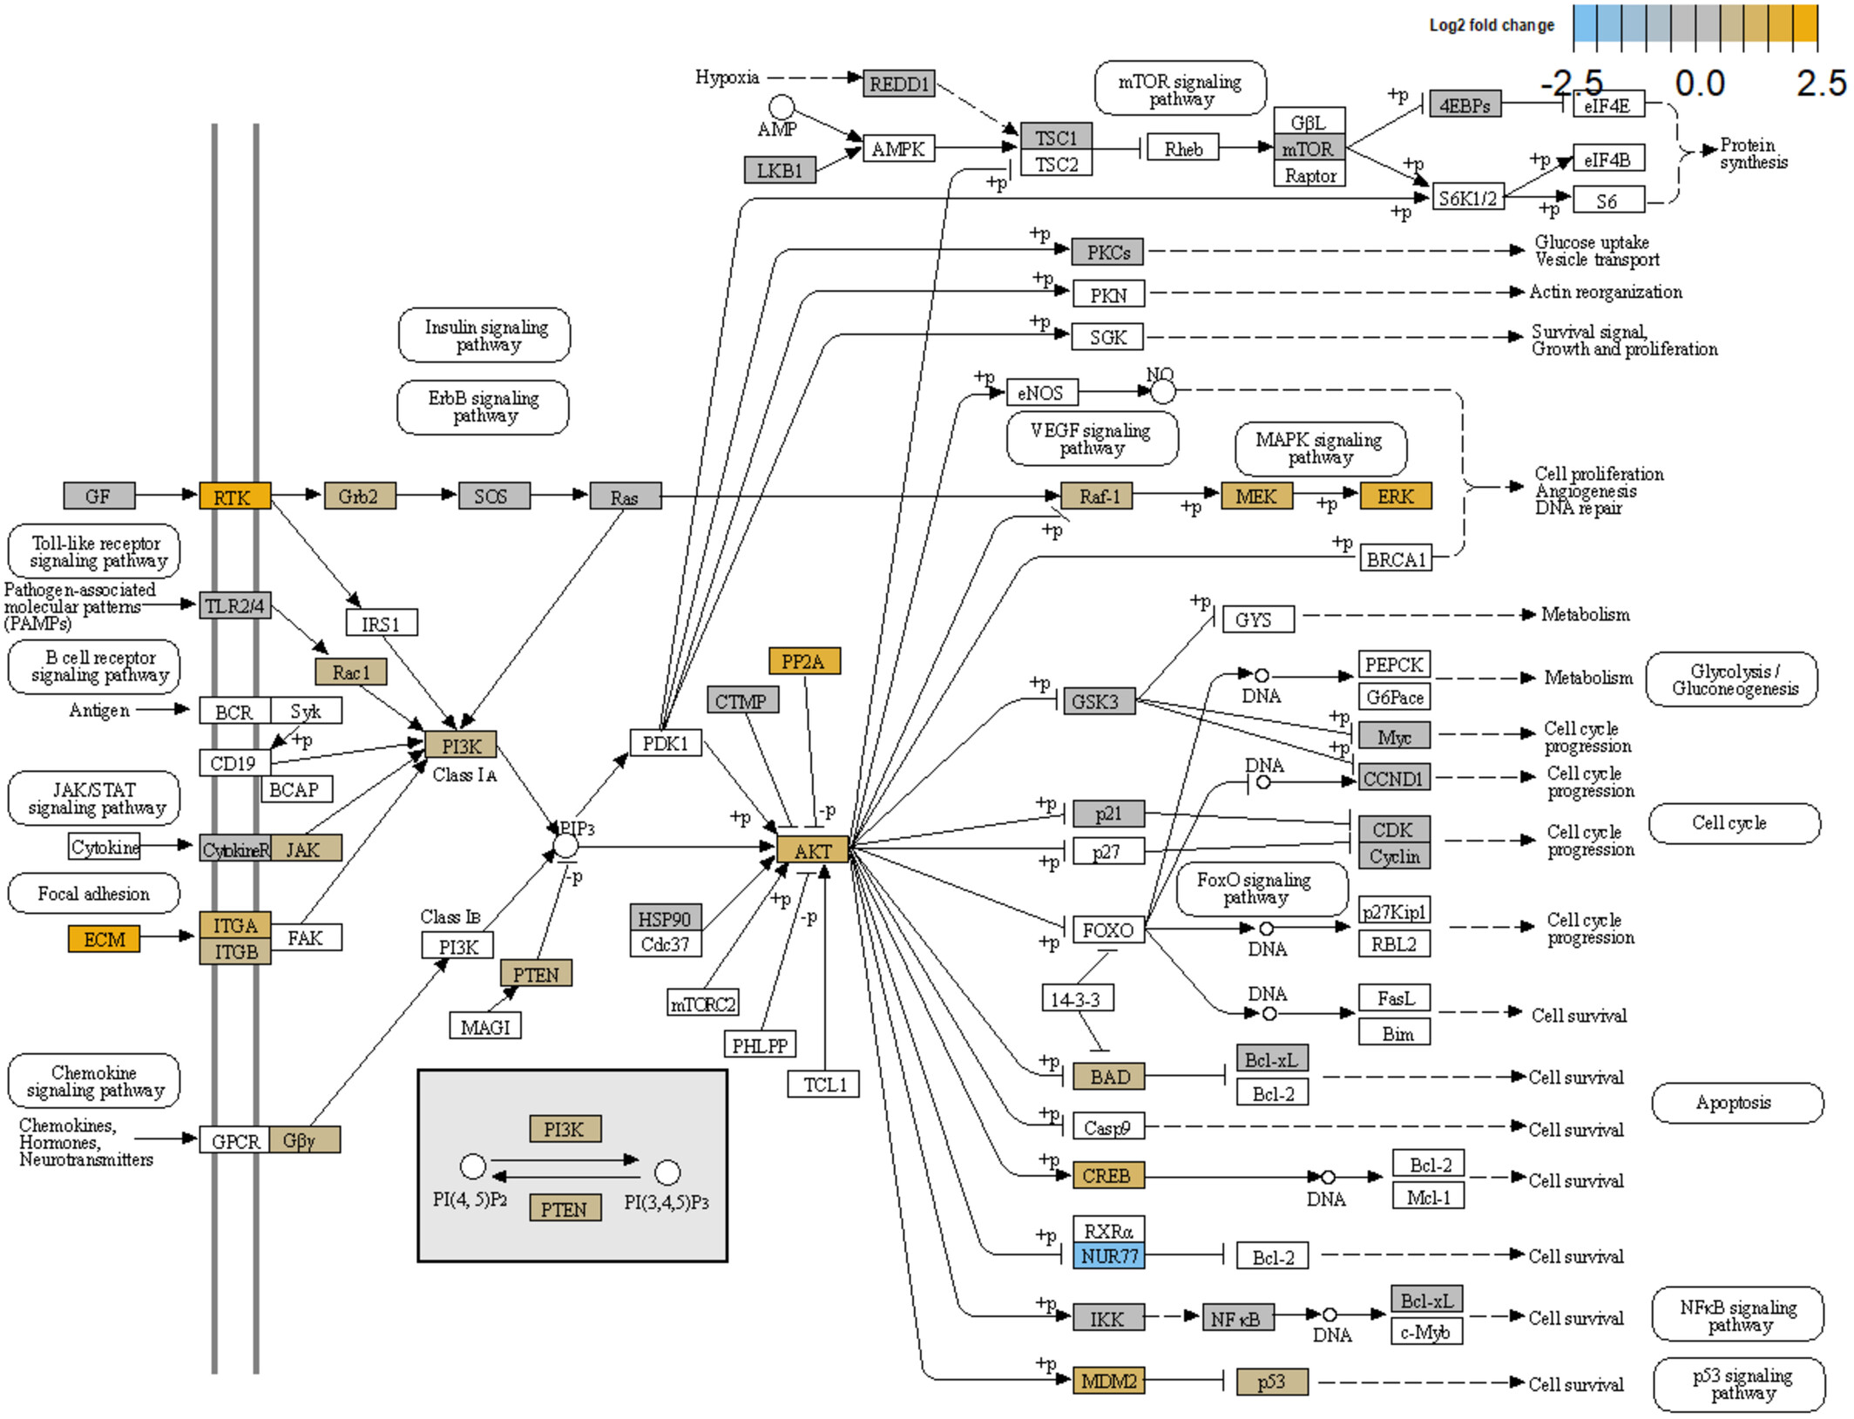Click the orange end of the fold-change legend

click(x=1806, y=24)
